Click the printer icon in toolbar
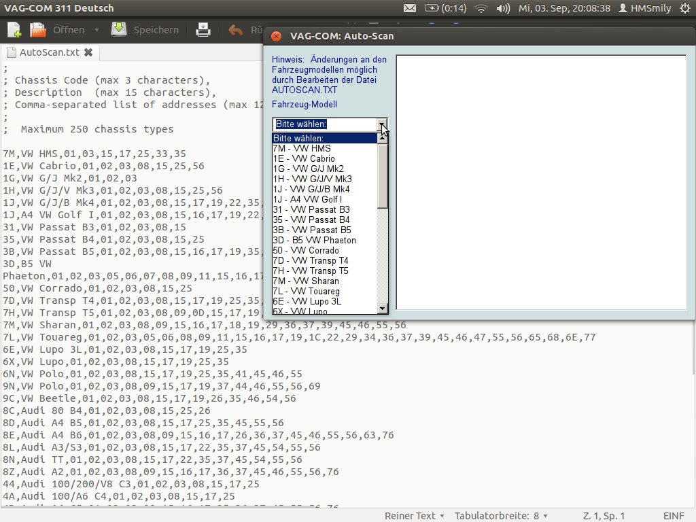Screen dimensions: 696x522 [x=203, y=30]
